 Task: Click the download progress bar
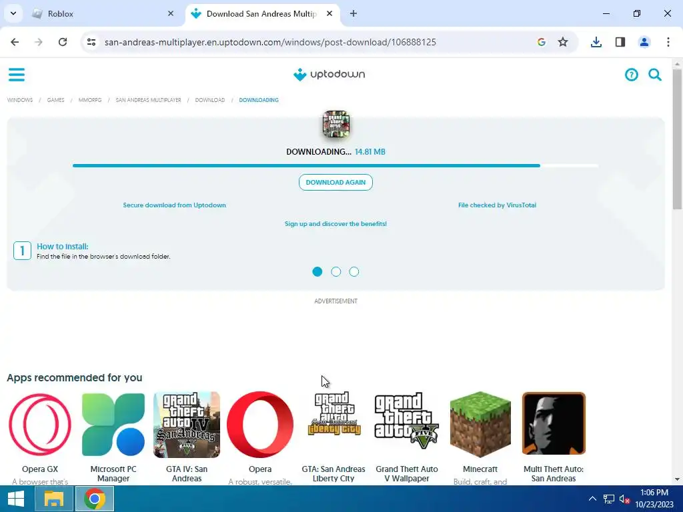point(335,166)
